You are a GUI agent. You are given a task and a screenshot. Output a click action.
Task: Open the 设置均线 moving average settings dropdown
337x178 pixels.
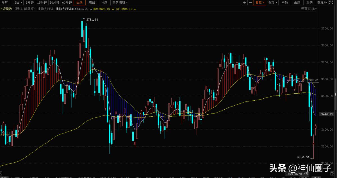(x=309, y=9)
